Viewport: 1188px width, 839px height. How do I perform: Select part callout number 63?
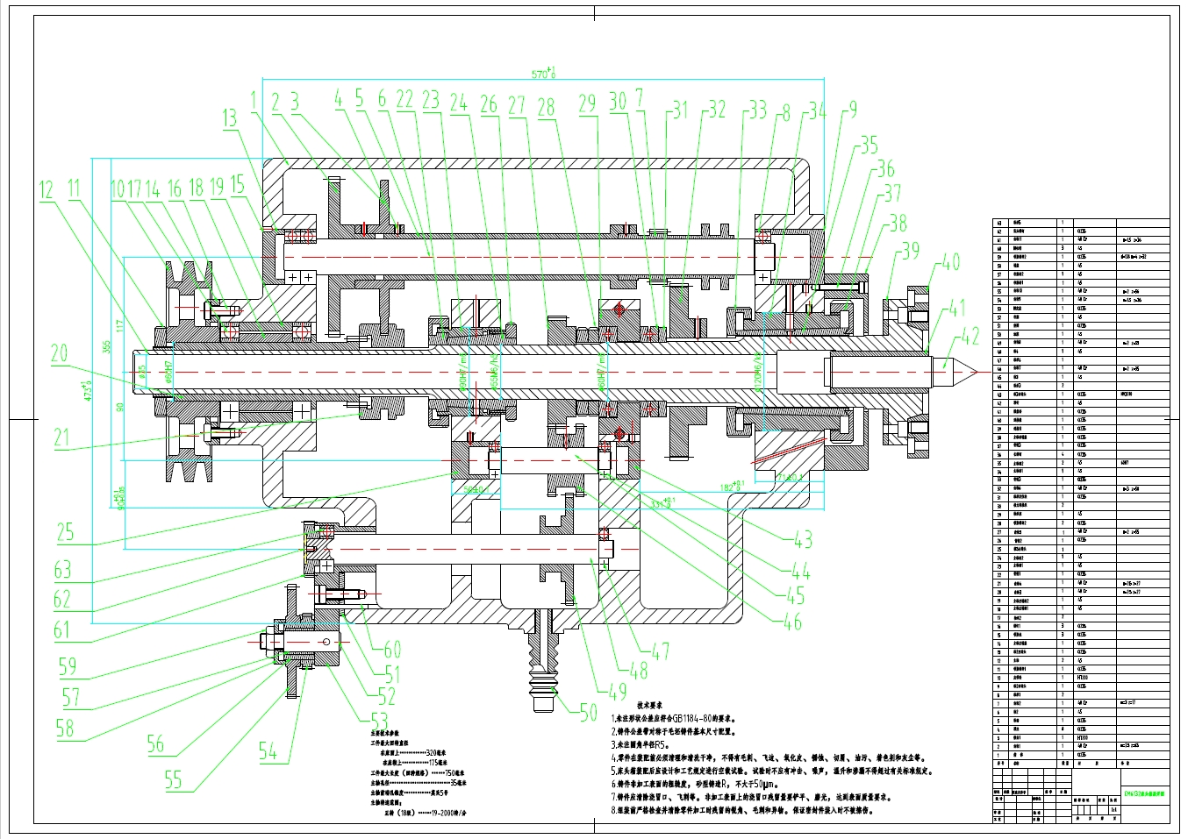pos(62,569)
